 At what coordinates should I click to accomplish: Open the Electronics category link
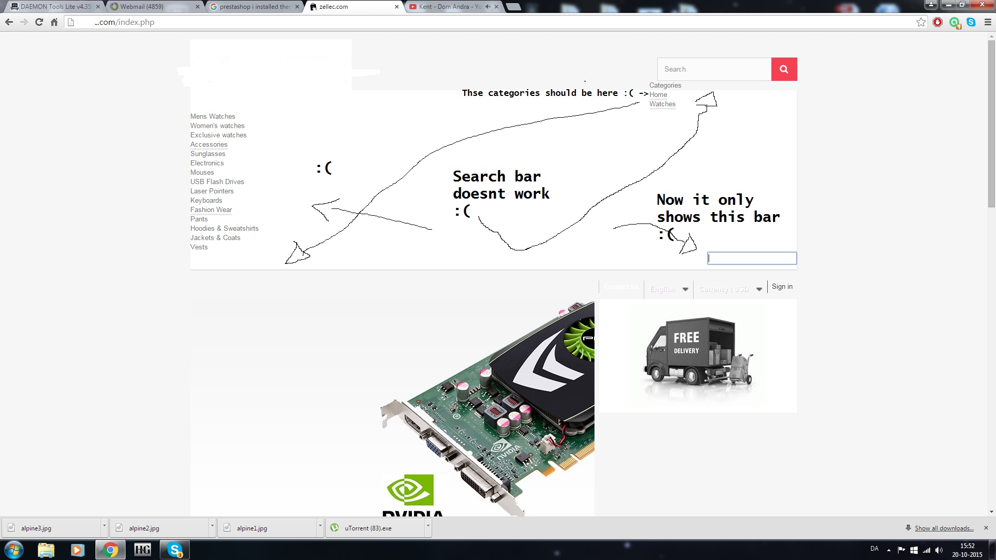coord(207,163)
